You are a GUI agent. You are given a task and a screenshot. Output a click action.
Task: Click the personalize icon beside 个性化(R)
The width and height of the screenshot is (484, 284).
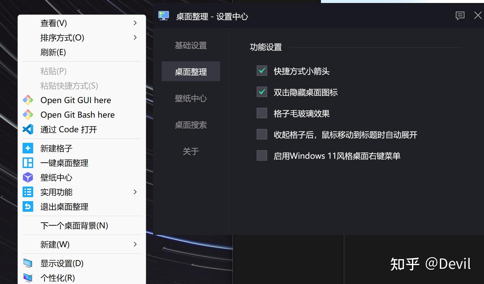28,278
